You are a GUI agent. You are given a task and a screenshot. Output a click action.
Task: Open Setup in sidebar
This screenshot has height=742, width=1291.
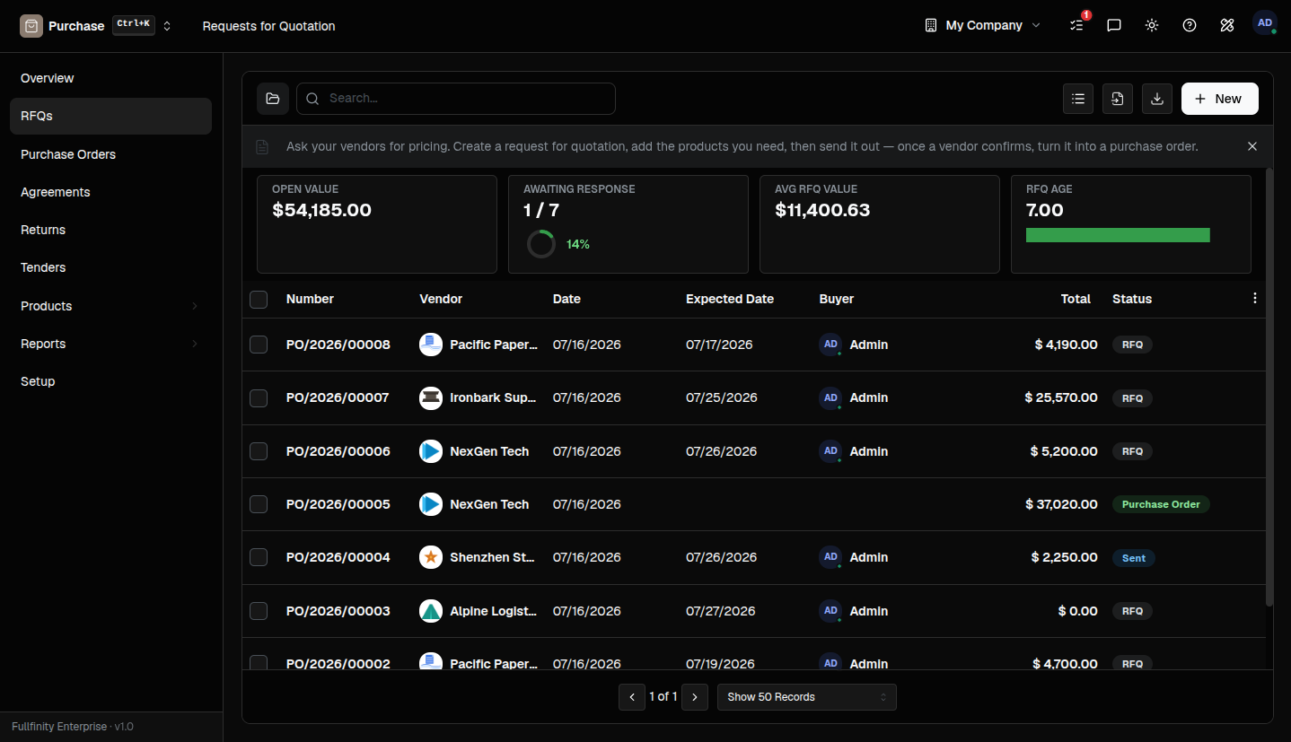point(110,381)
